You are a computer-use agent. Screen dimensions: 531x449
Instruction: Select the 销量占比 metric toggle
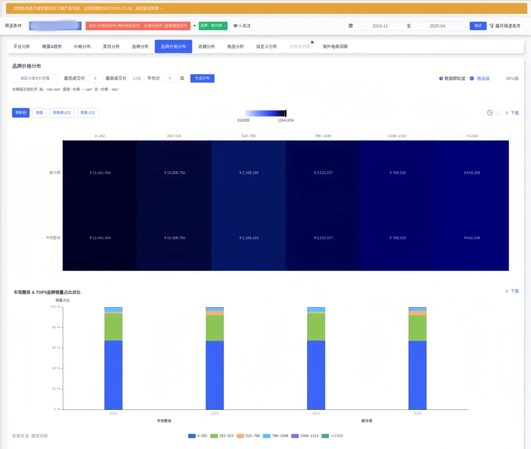pyautogui.click(x=88, y=113)
